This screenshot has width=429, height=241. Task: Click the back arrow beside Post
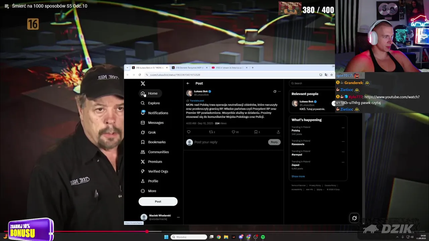tap(188, 83)
